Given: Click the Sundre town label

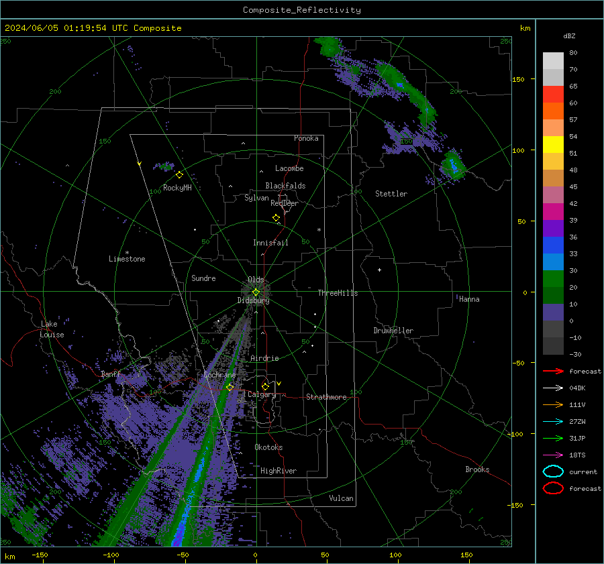Looking at the screenshot, I should click(203, 278).
